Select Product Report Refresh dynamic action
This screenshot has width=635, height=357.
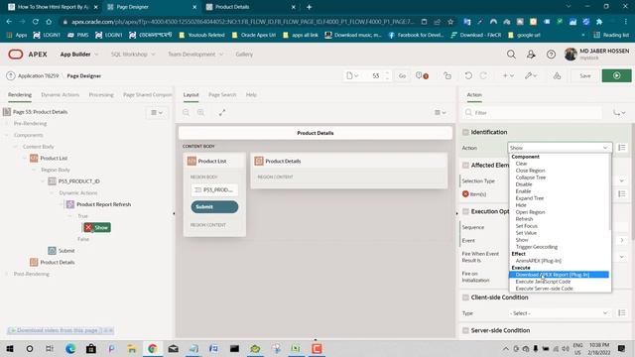click(103, 204)
